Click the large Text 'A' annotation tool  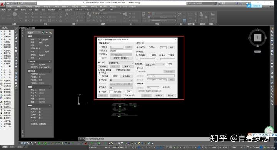(x=67, y=15)
